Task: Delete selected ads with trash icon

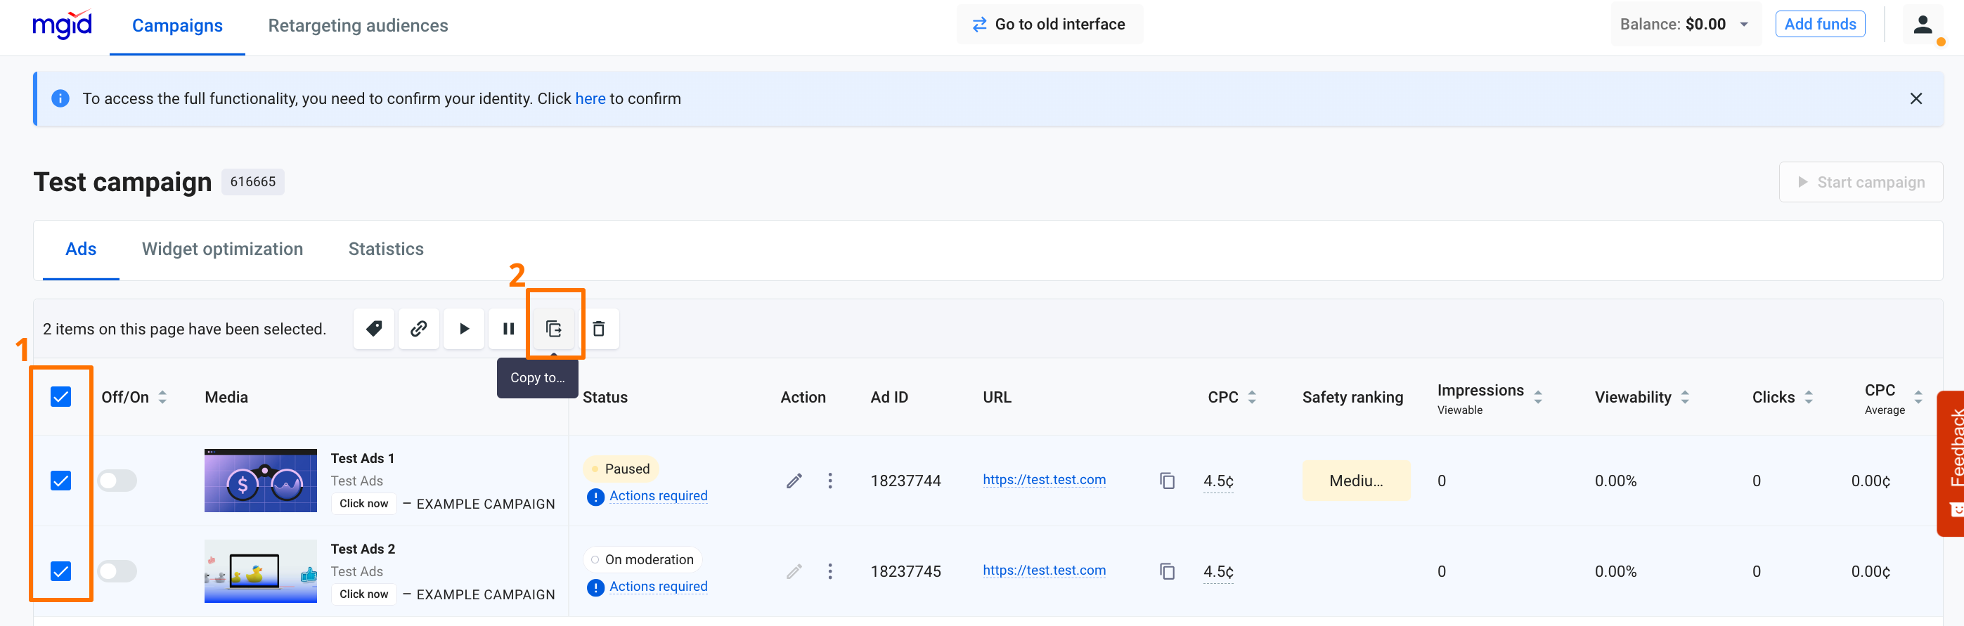Action: pos(598,329)
